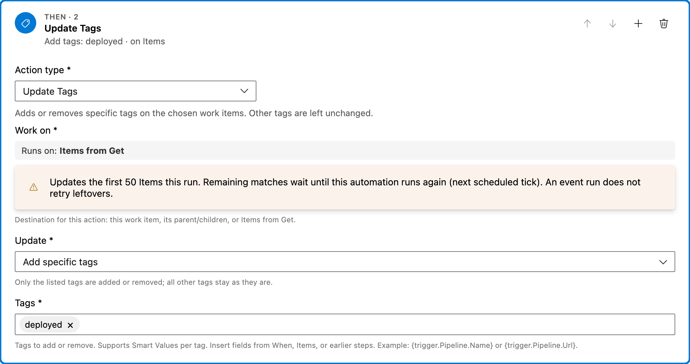Delete this action with the trash icon
The height and width of the screenshot is (364, 690).
[x=663, y=24]
